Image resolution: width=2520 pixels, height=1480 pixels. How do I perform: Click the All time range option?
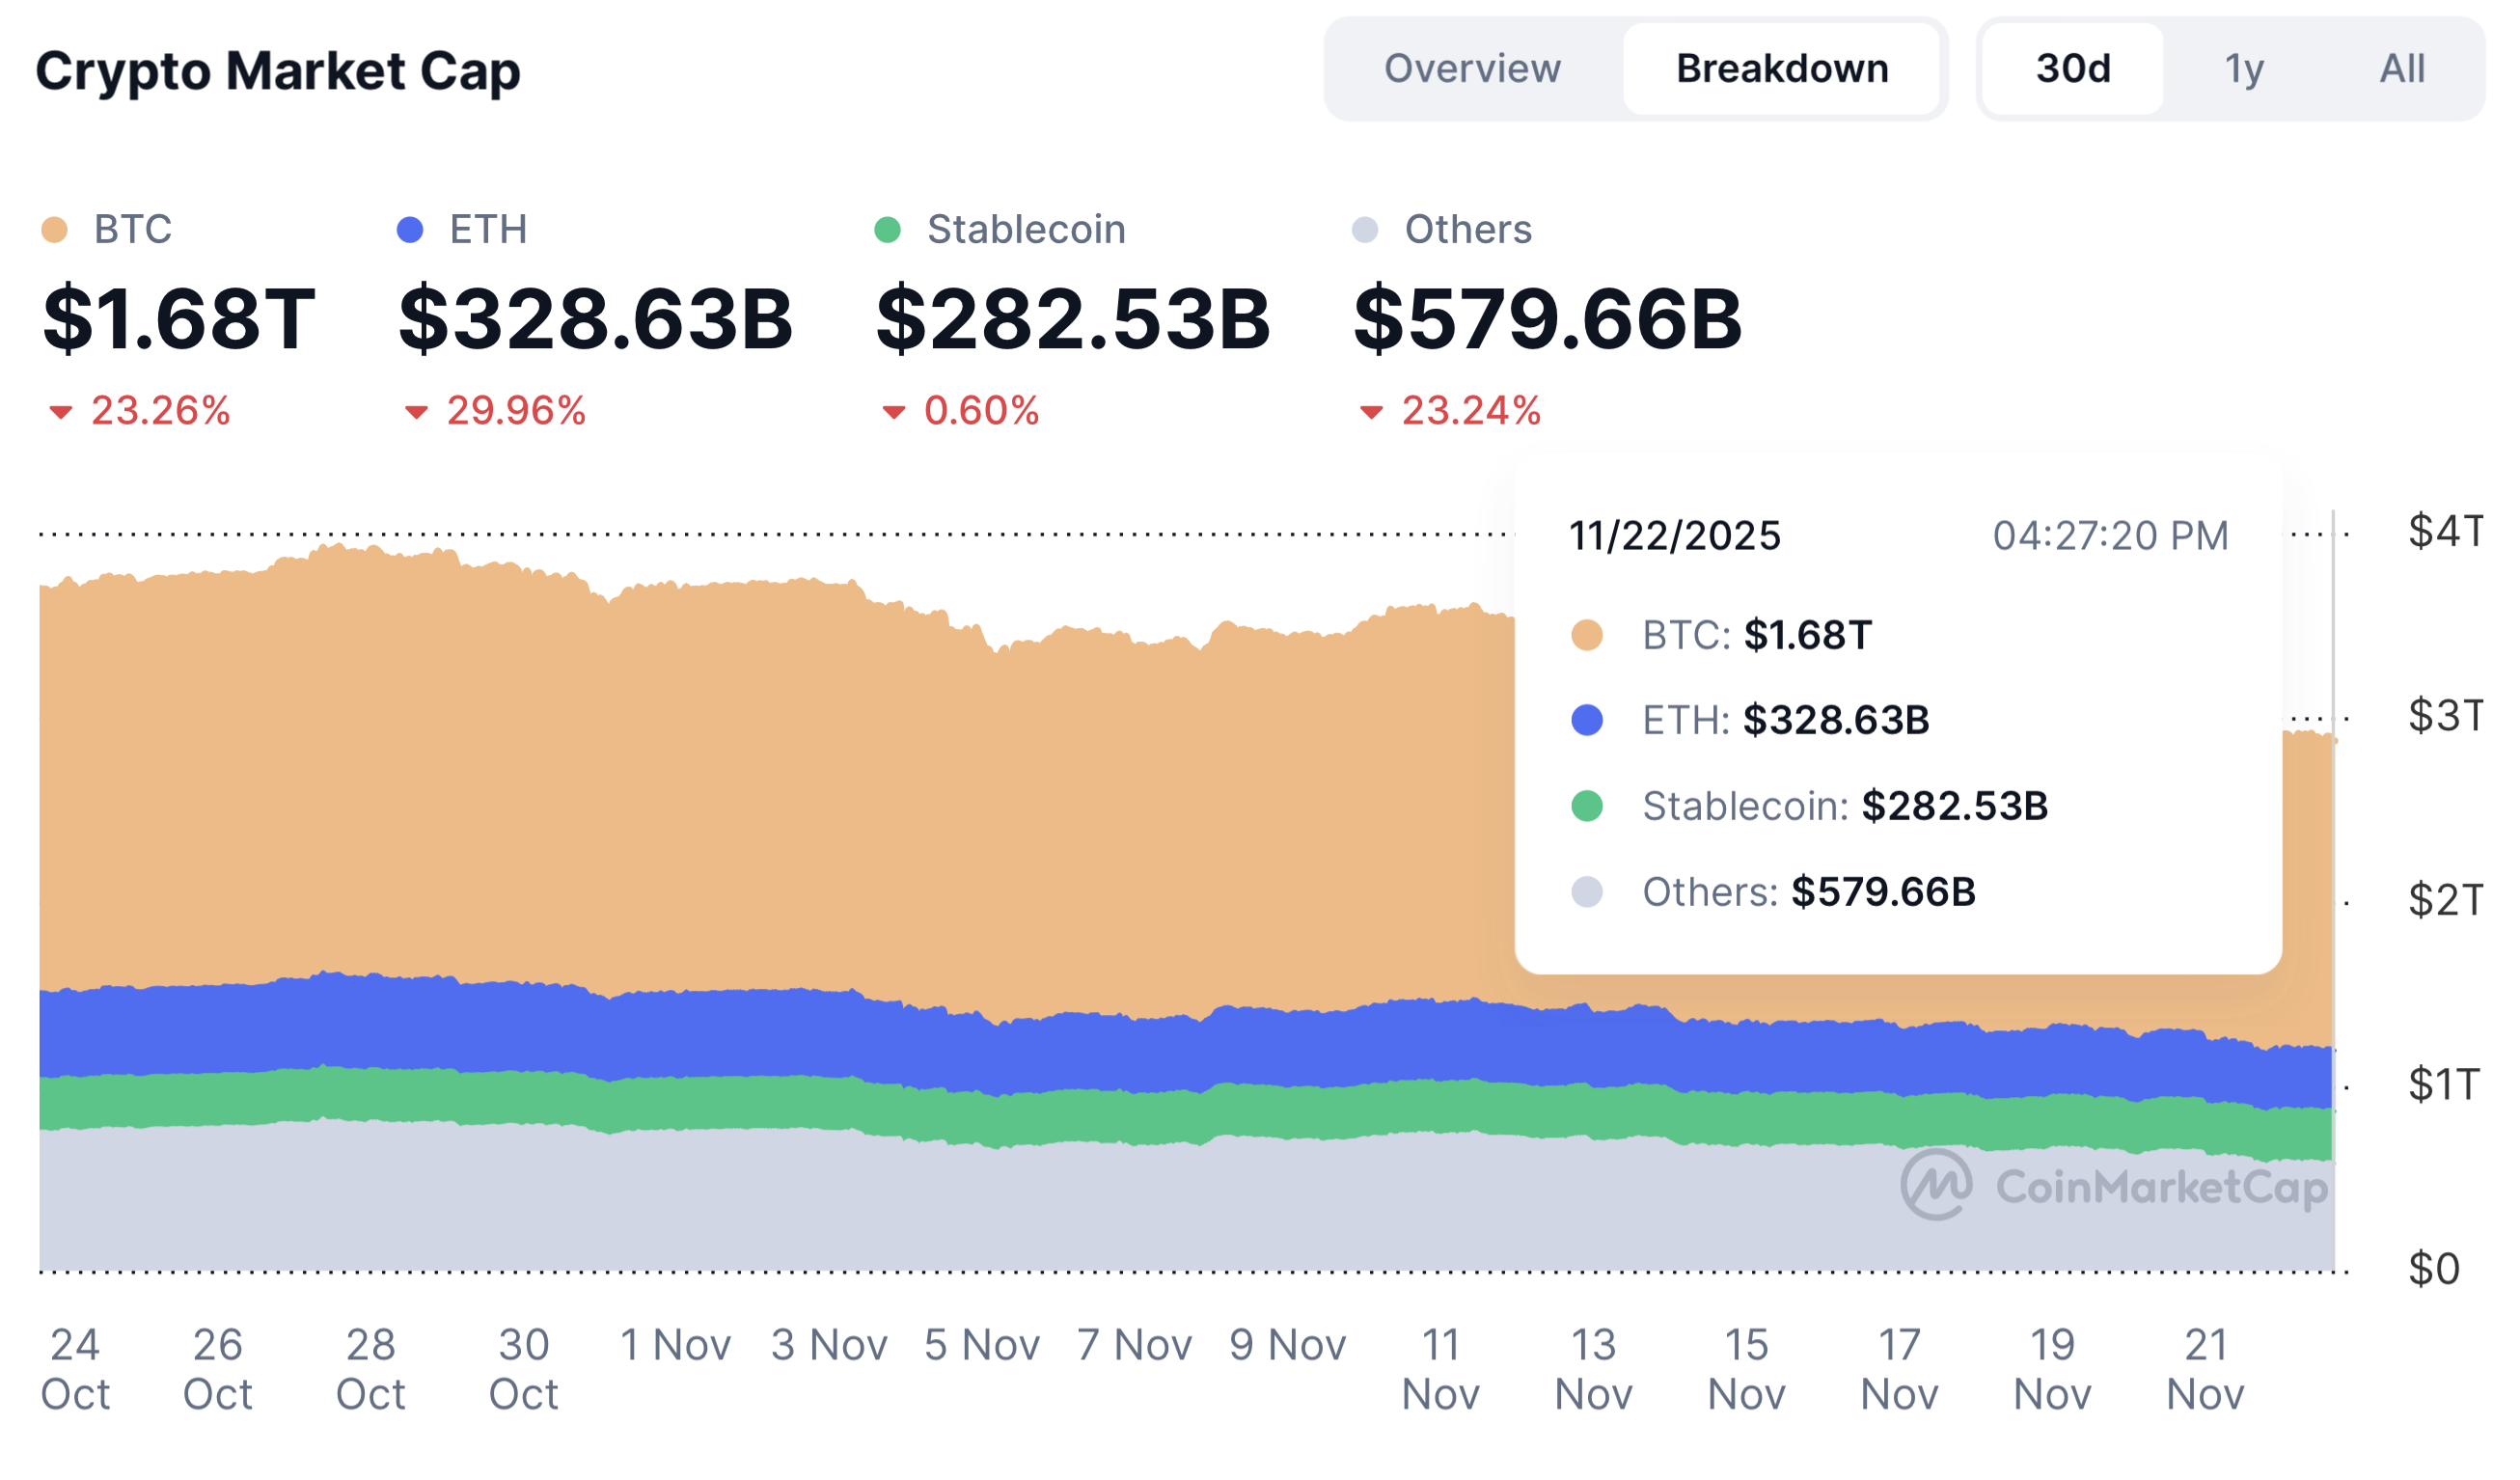click(x=2404, y=69)
